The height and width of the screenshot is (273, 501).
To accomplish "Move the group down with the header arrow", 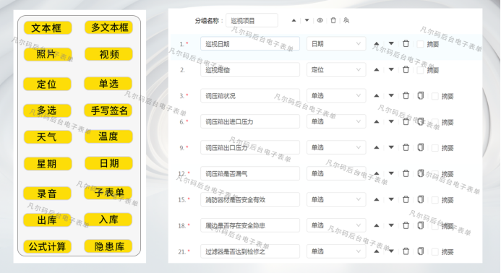I will tap(307, 20).
